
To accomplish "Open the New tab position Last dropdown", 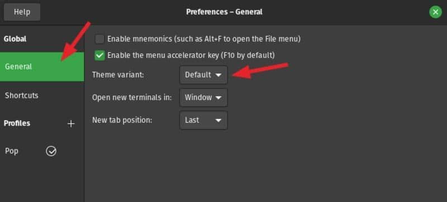I will (203, 120).
